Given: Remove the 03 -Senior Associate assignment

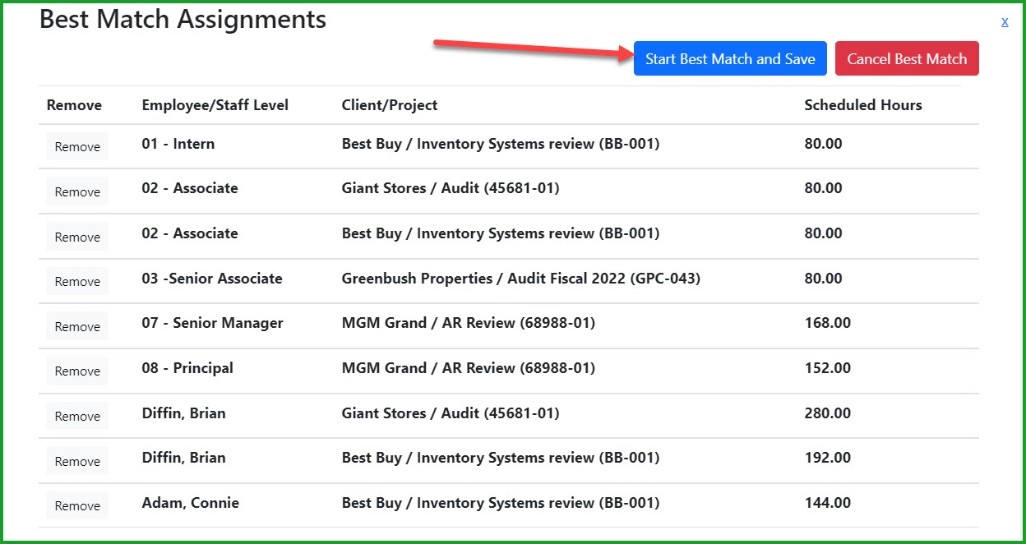Looking at the screenshot, I should [x=77, y=281].
